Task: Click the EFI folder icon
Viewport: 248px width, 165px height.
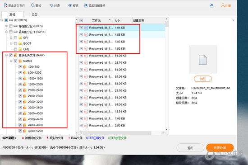Action: click(20, 38)
